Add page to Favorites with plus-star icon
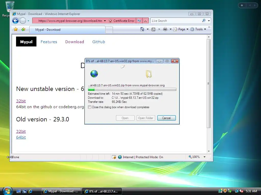This screenshot has width=261, height=195. click(x=23, y=29)
